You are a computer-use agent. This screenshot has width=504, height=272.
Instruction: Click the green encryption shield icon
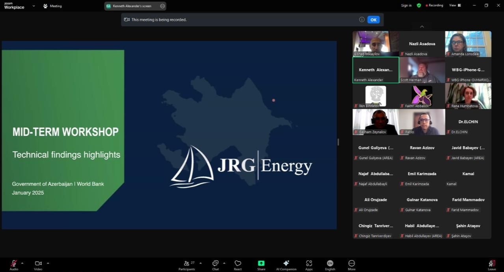[x=419, y=6]
